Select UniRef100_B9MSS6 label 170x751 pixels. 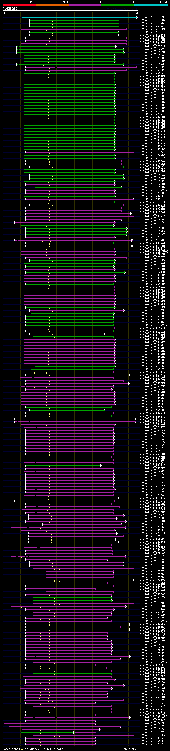click(152, 422)
